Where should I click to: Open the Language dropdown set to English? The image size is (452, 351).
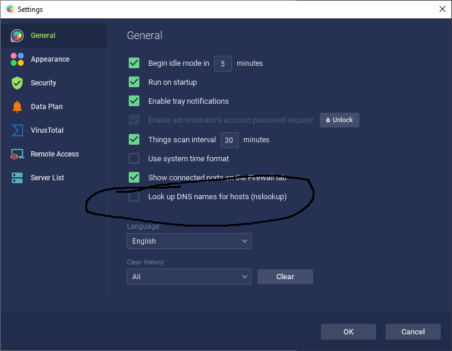(189, 241)
